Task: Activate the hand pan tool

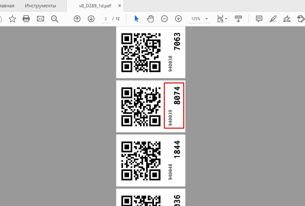Action: 150,19
